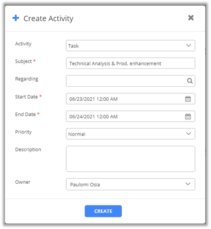The image size is (211, 229).
Task: Close the Create Activity dialog
Action: click(x=191, y=18)
